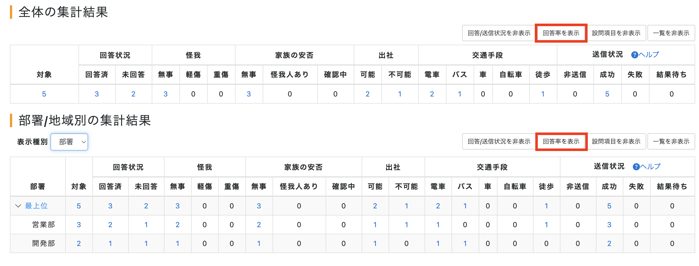This screenshot has height=266, width=699.
Task: Click overall 未回答 count of 2
Action: pyautogui.click(x=133, y=94)
